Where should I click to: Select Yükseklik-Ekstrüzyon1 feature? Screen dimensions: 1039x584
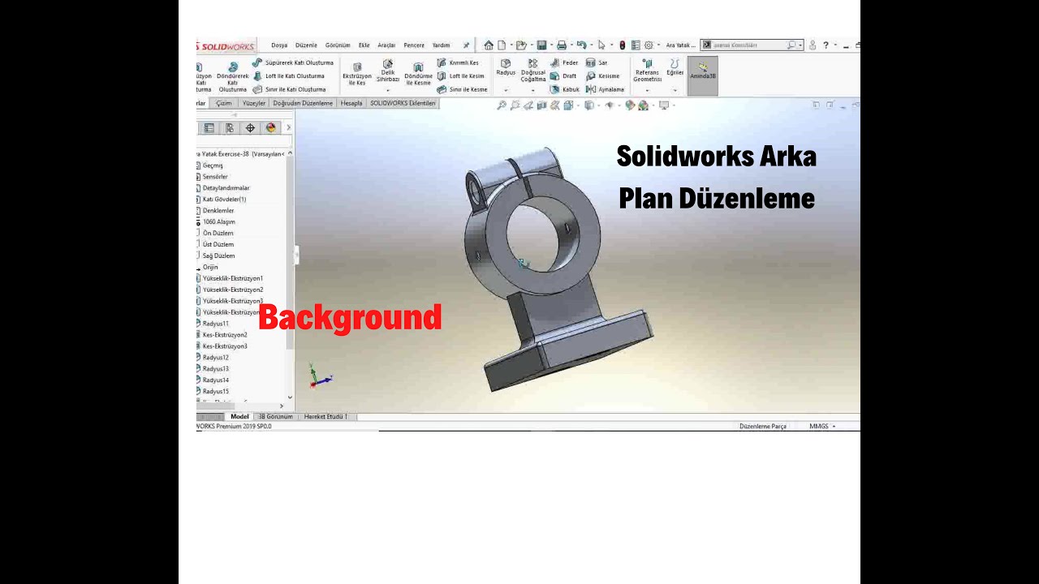[231, 278]
